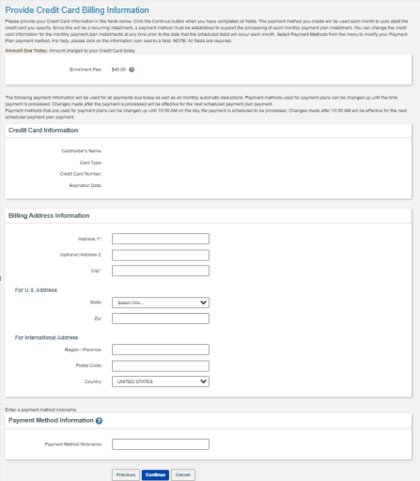Click the For U.S. Address subheading
The image size is (420, 481).
pos(36,290)
